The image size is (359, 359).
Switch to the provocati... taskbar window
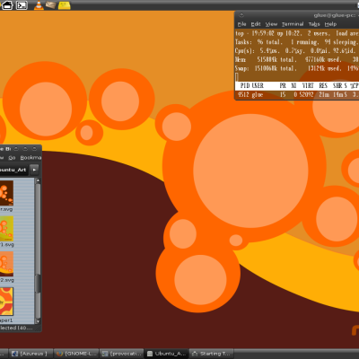[x=121, y=354]
